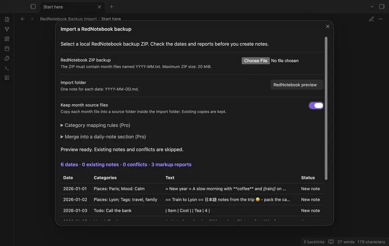Click the Choose File button
The height and width of the screenshot is (246, 389).
pos(255,61)
